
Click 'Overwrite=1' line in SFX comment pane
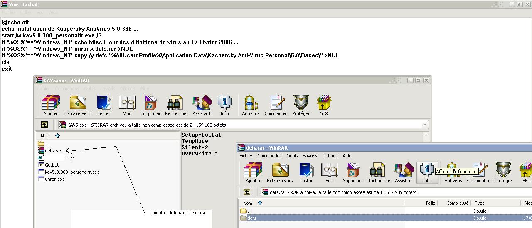click(200, 154)
